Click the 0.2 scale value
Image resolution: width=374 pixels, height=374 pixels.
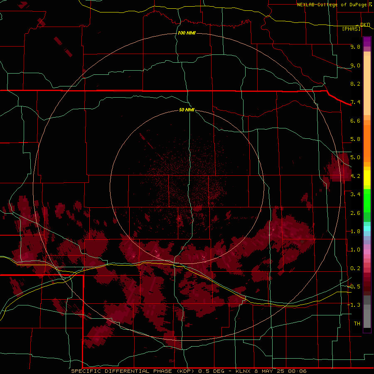[x=355, y=268]
